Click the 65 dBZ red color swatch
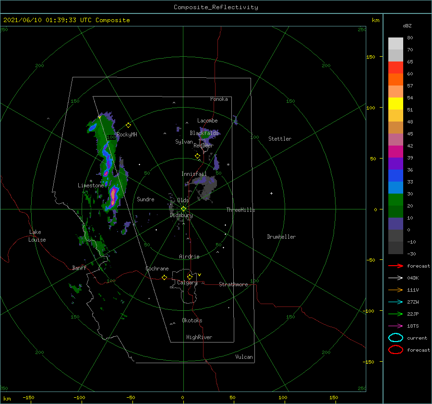432x404 pixels. (x=396, y=67)
